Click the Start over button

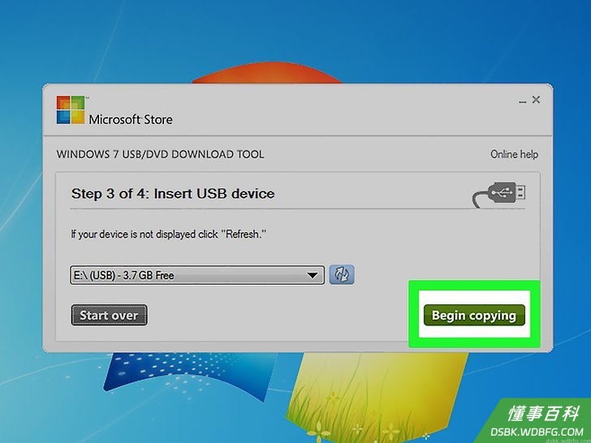tap(109, 315)
